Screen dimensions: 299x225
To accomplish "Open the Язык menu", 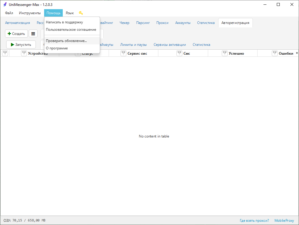I will coord(70,13).
